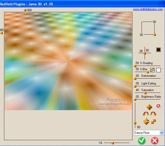
Task: Click the vertical slider handle valued 80
Action: tap(135, 123)
